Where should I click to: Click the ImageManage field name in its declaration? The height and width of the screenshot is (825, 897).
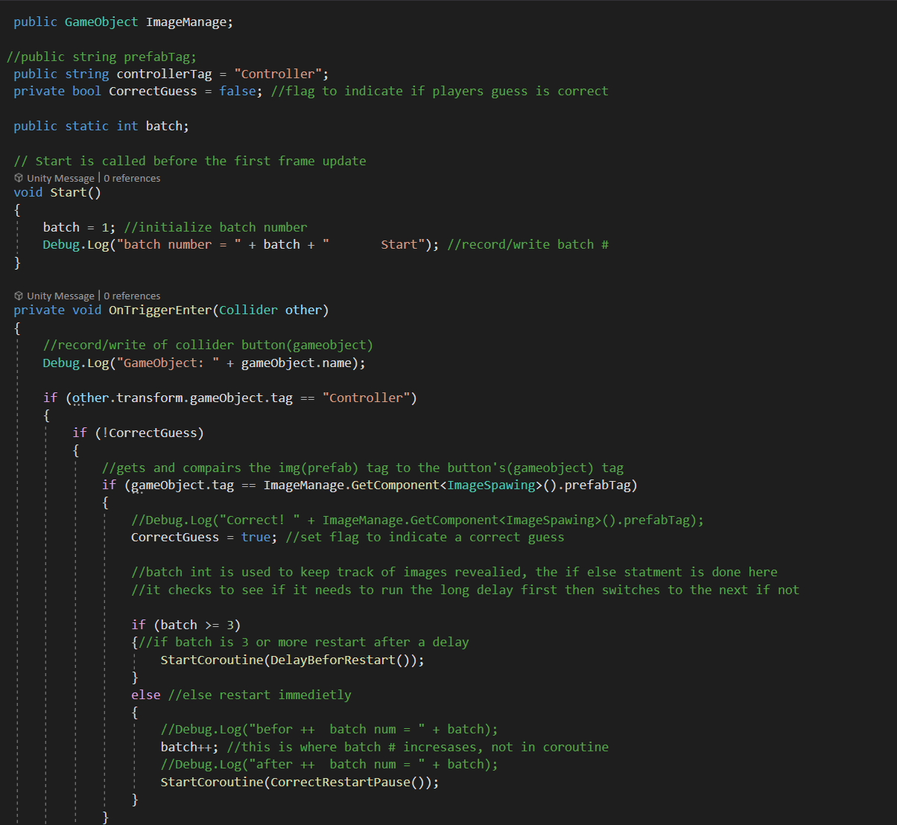click(186, 22)
